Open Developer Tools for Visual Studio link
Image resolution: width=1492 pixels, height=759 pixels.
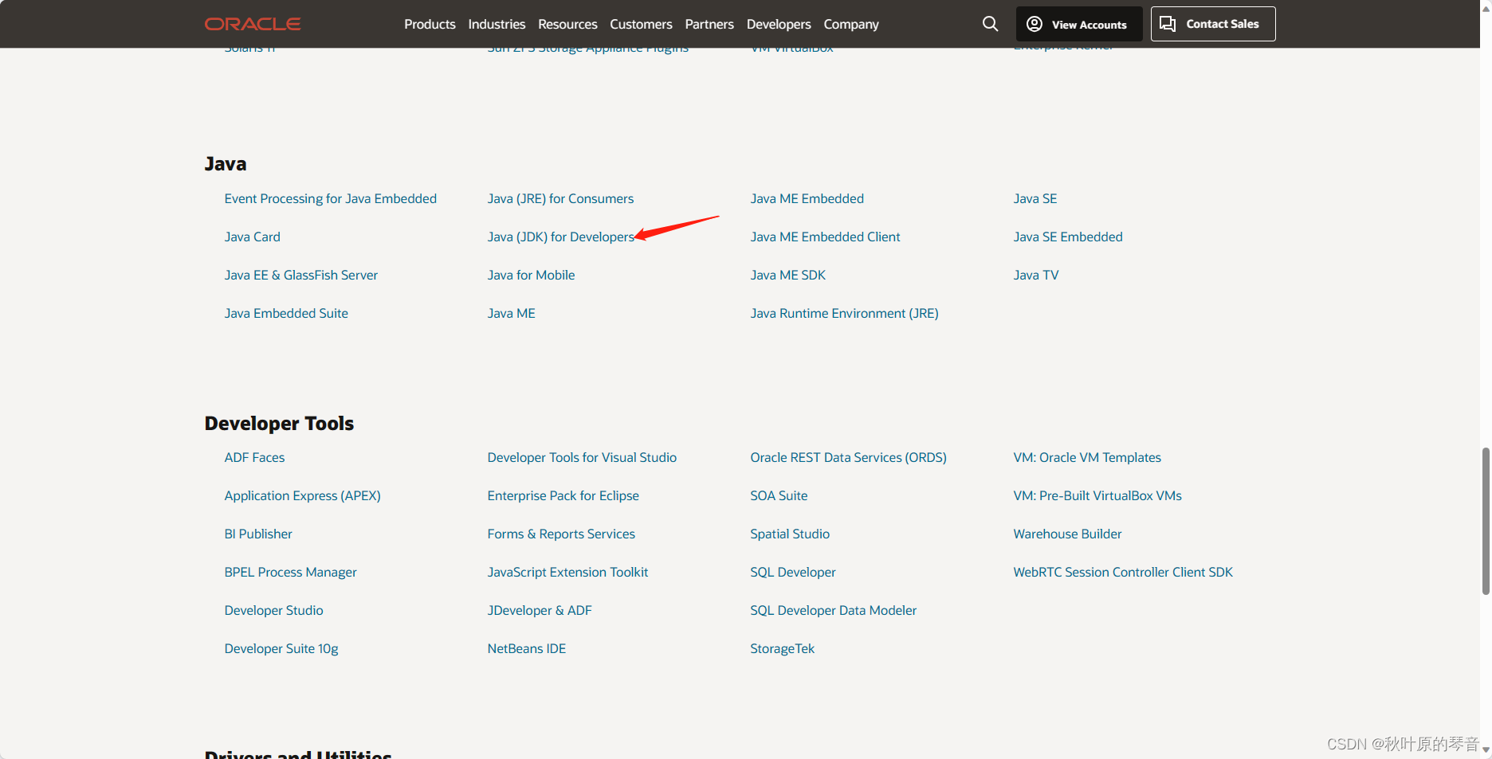click(582, 457)
